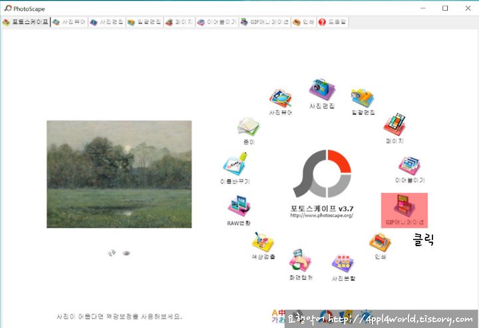The height and width of the screenshot is (328, 479).
Task: Switch to the 이어붙이기 tab in the top bar
Action: pos(217,22)
